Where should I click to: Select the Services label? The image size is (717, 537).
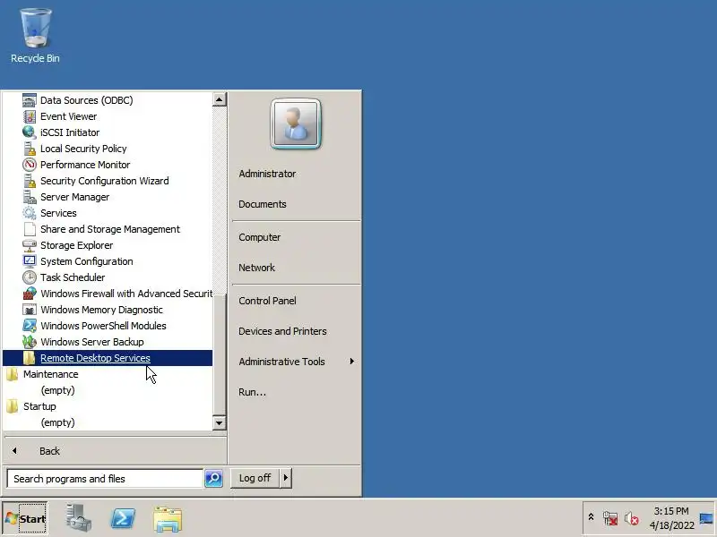click(x=58, y=213)
